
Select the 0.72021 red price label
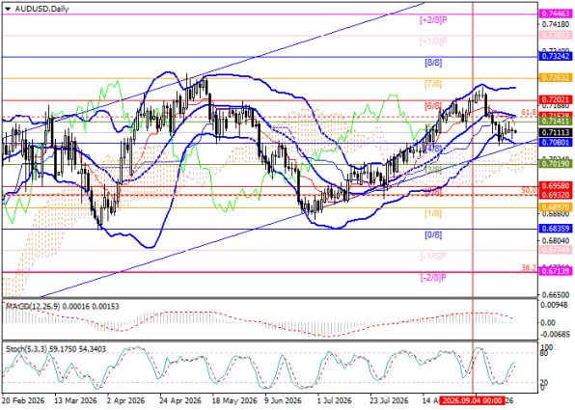click(555, 99)
